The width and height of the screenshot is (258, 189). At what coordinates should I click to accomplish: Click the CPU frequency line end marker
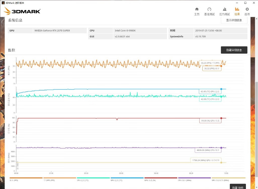click(221, 148)
